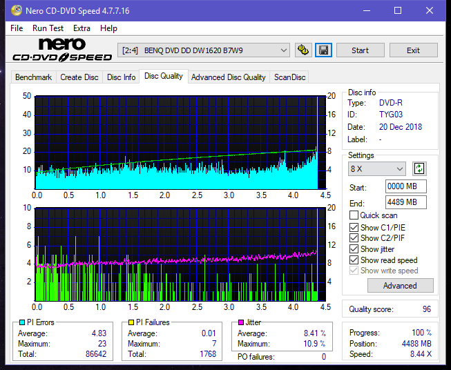The image size is (451, 370).
Task: Click the disc Type DVD-R value
Action: tap(391, 103)
